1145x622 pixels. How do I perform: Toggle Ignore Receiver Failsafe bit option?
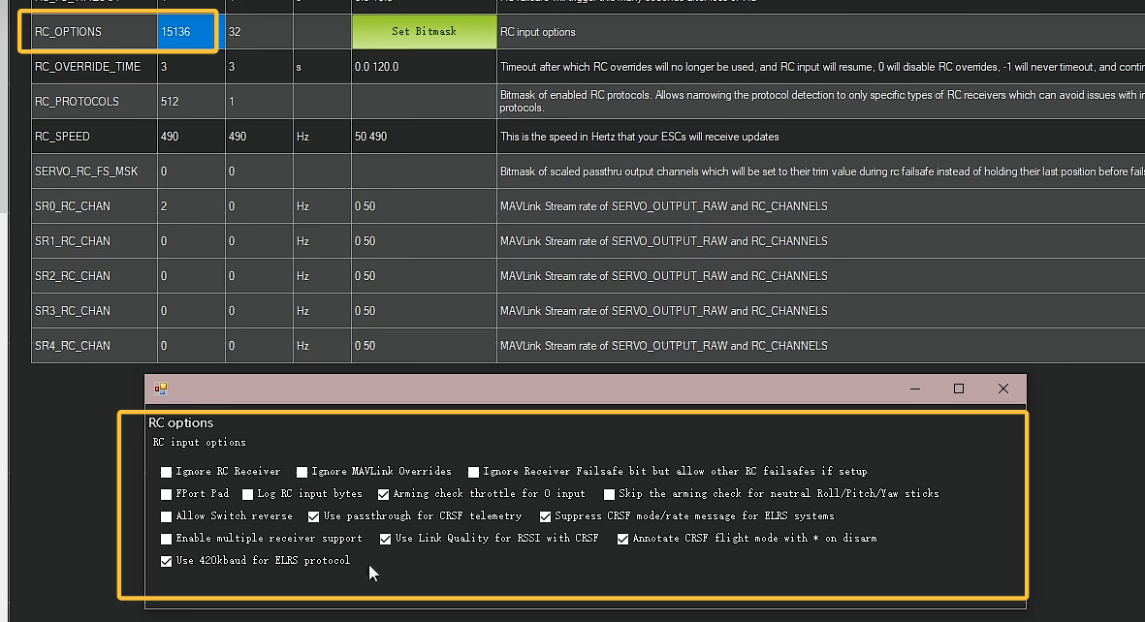coord(474,473)
